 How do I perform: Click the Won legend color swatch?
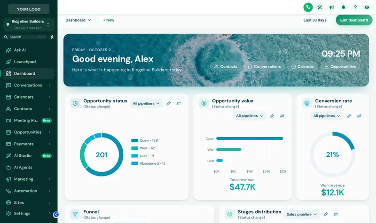(x=134, y=148)
